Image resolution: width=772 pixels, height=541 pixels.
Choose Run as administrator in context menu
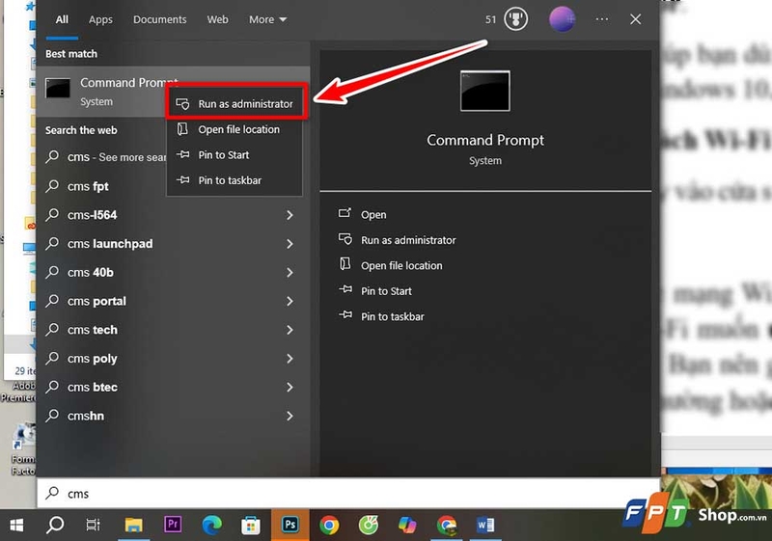(236, 104)
